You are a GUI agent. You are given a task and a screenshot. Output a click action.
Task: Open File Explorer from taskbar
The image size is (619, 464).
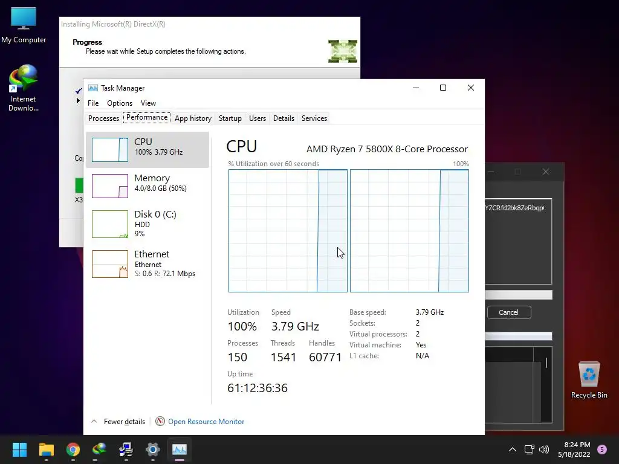(x=46, y=449)
